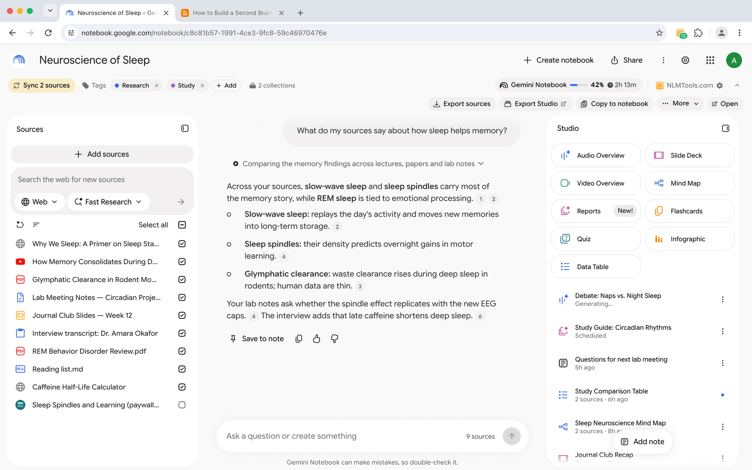
Task: Focus the Ask a question input
Action: (341, 436)
